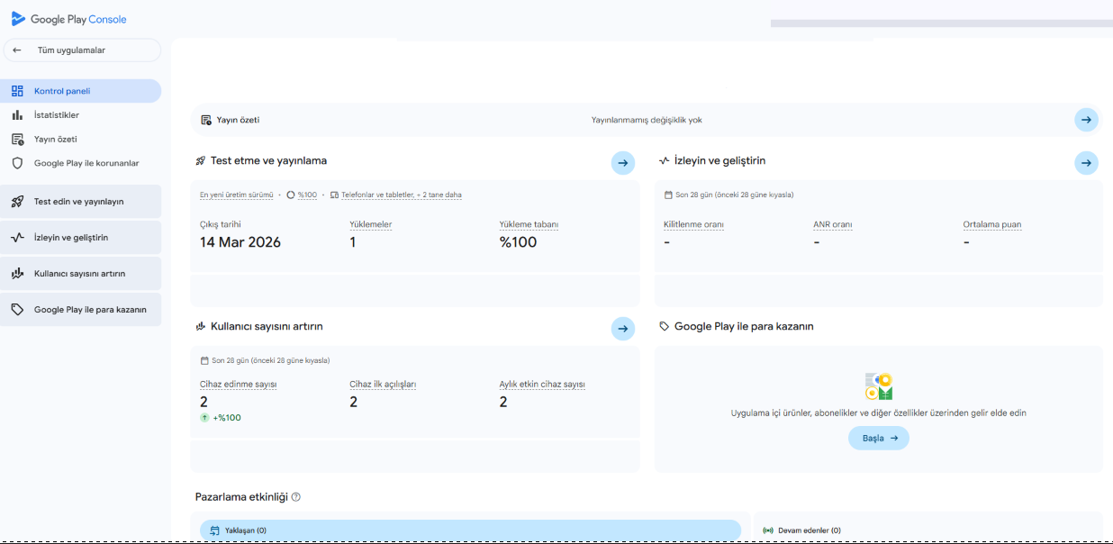Click the %100 rollout indicator
The image size is (1113, 544).
303,195
